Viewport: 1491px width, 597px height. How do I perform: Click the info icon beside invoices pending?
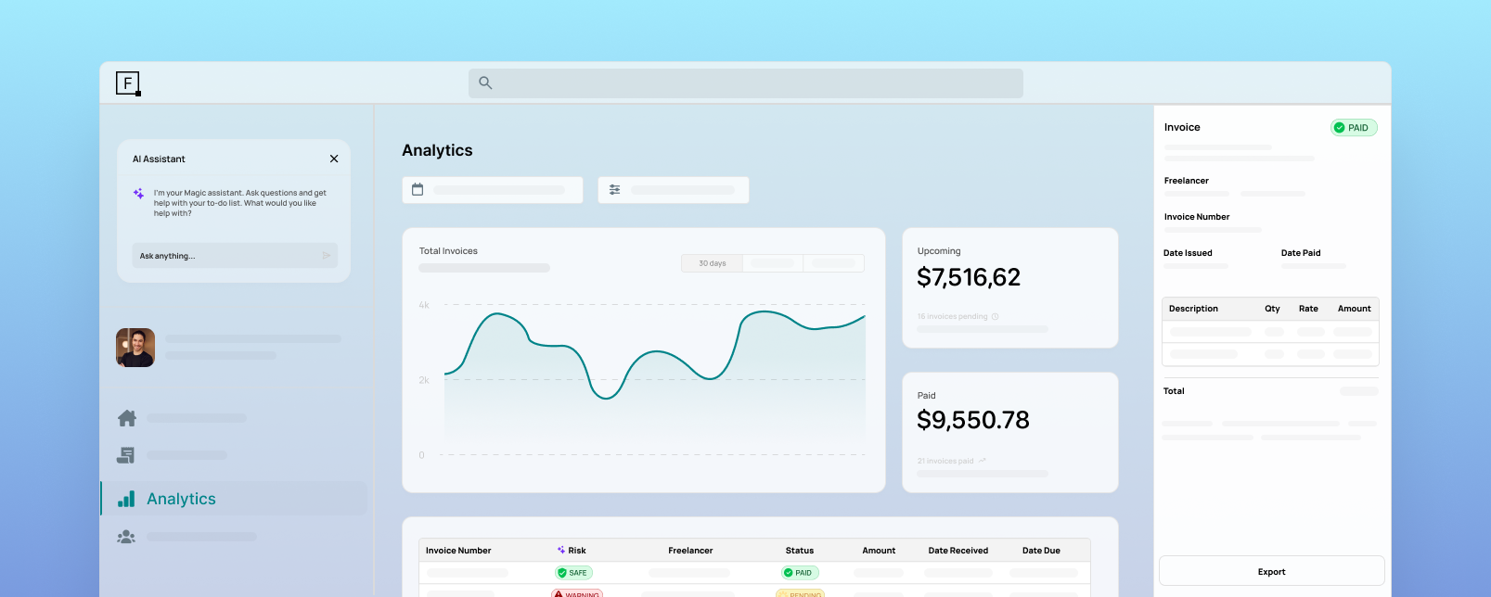(x=996, y=317)
